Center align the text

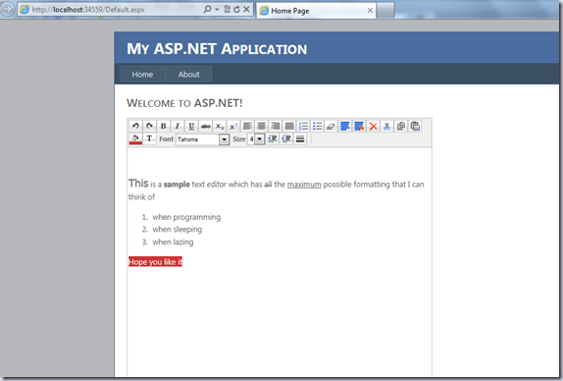pyautogui.click(x=261, y=126)
